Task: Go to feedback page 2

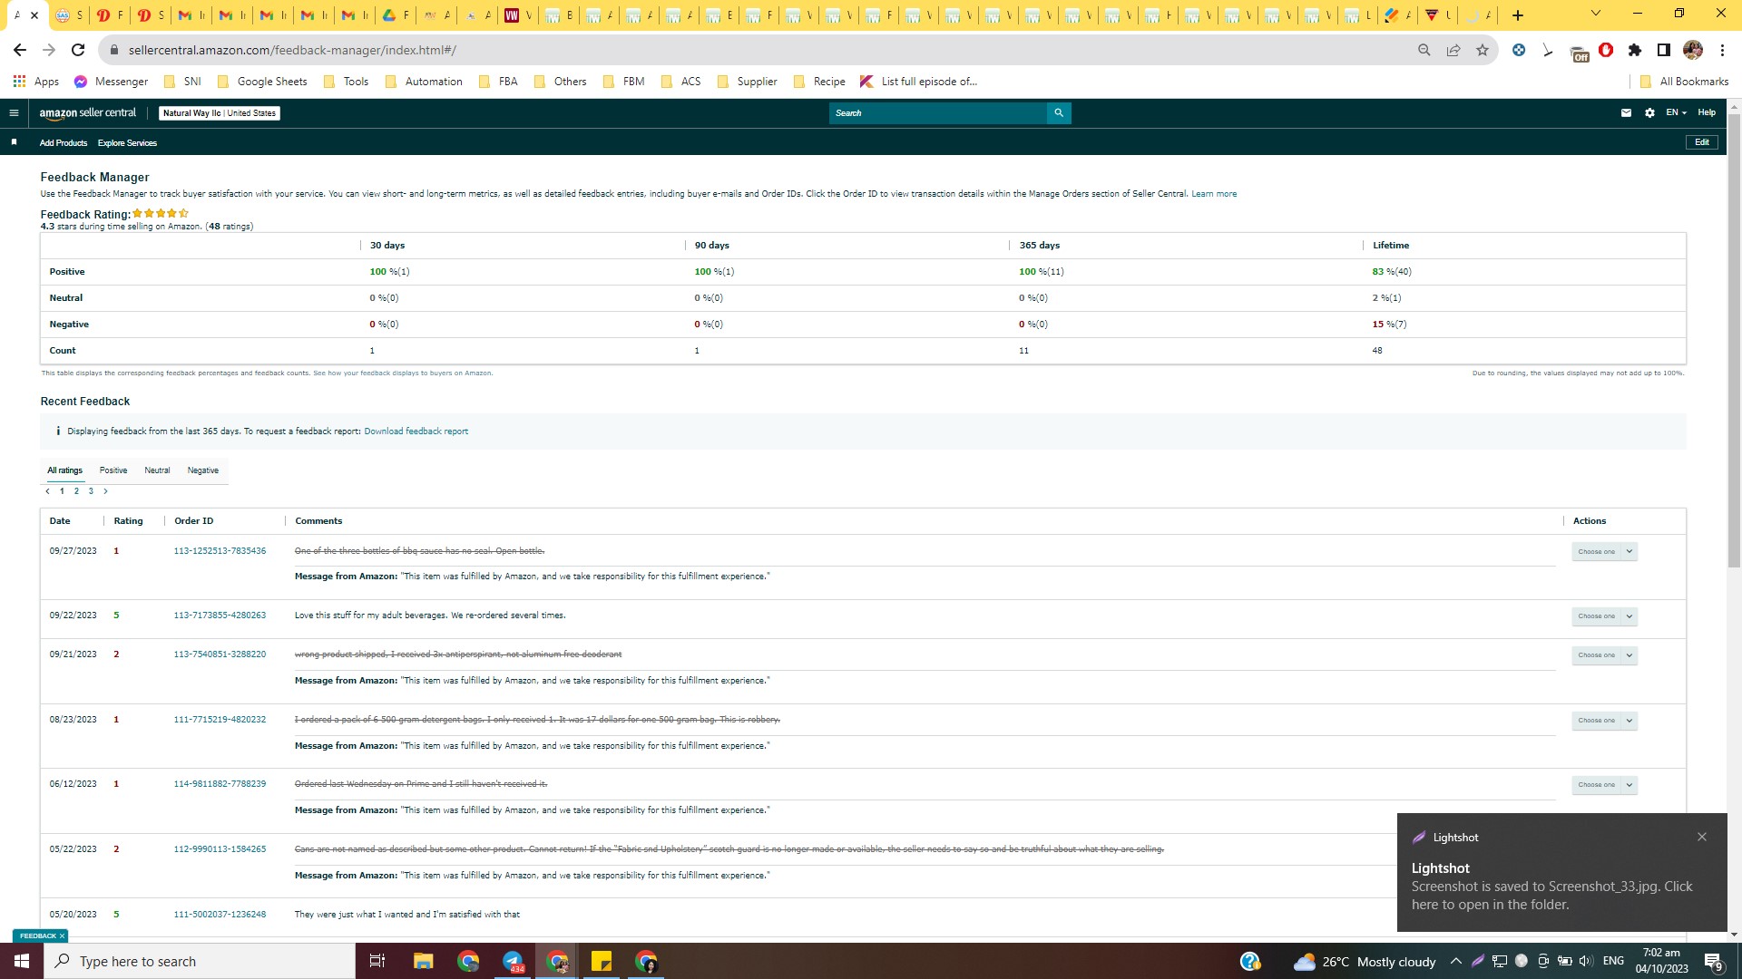Action: (76, 491)
